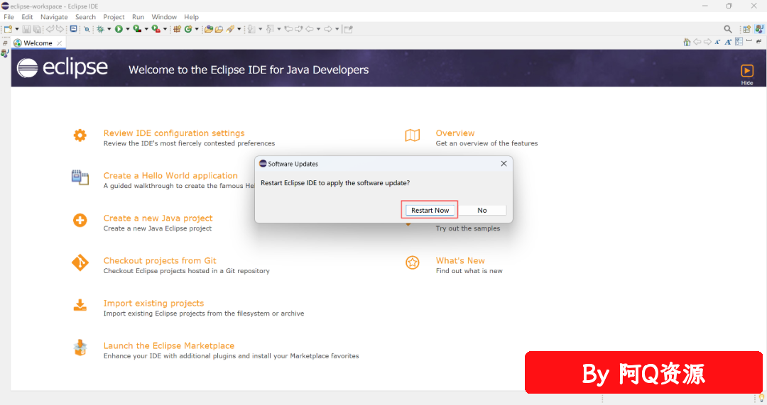Click the main toolbar Back arrow
Viewport: 767px width, 405px height.
pyautogui.click(x=310, y=29)
